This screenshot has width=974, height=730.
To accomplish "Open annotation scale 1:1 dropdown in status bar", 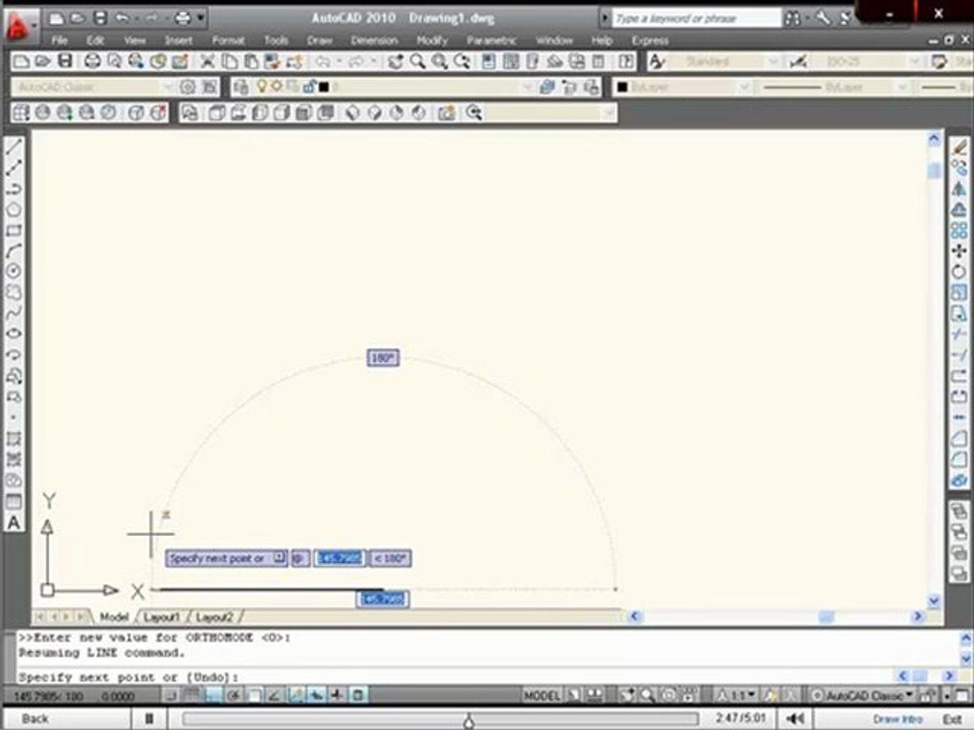I will (743, 695).
